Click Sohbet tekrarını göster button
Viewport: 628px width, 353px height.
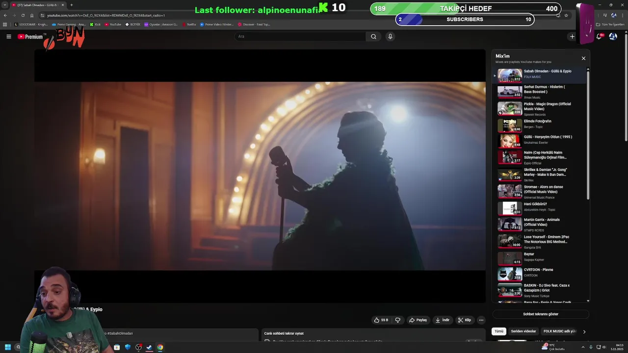coord(541,314)
